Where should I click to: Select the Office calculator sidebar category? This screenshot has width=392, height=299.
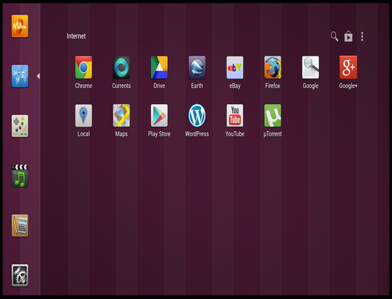tap(20, 225)
